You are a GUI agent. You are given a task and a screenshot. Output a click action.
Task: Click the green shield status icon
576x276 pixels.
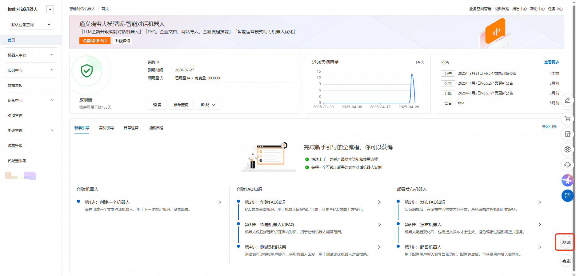[87, 71]
